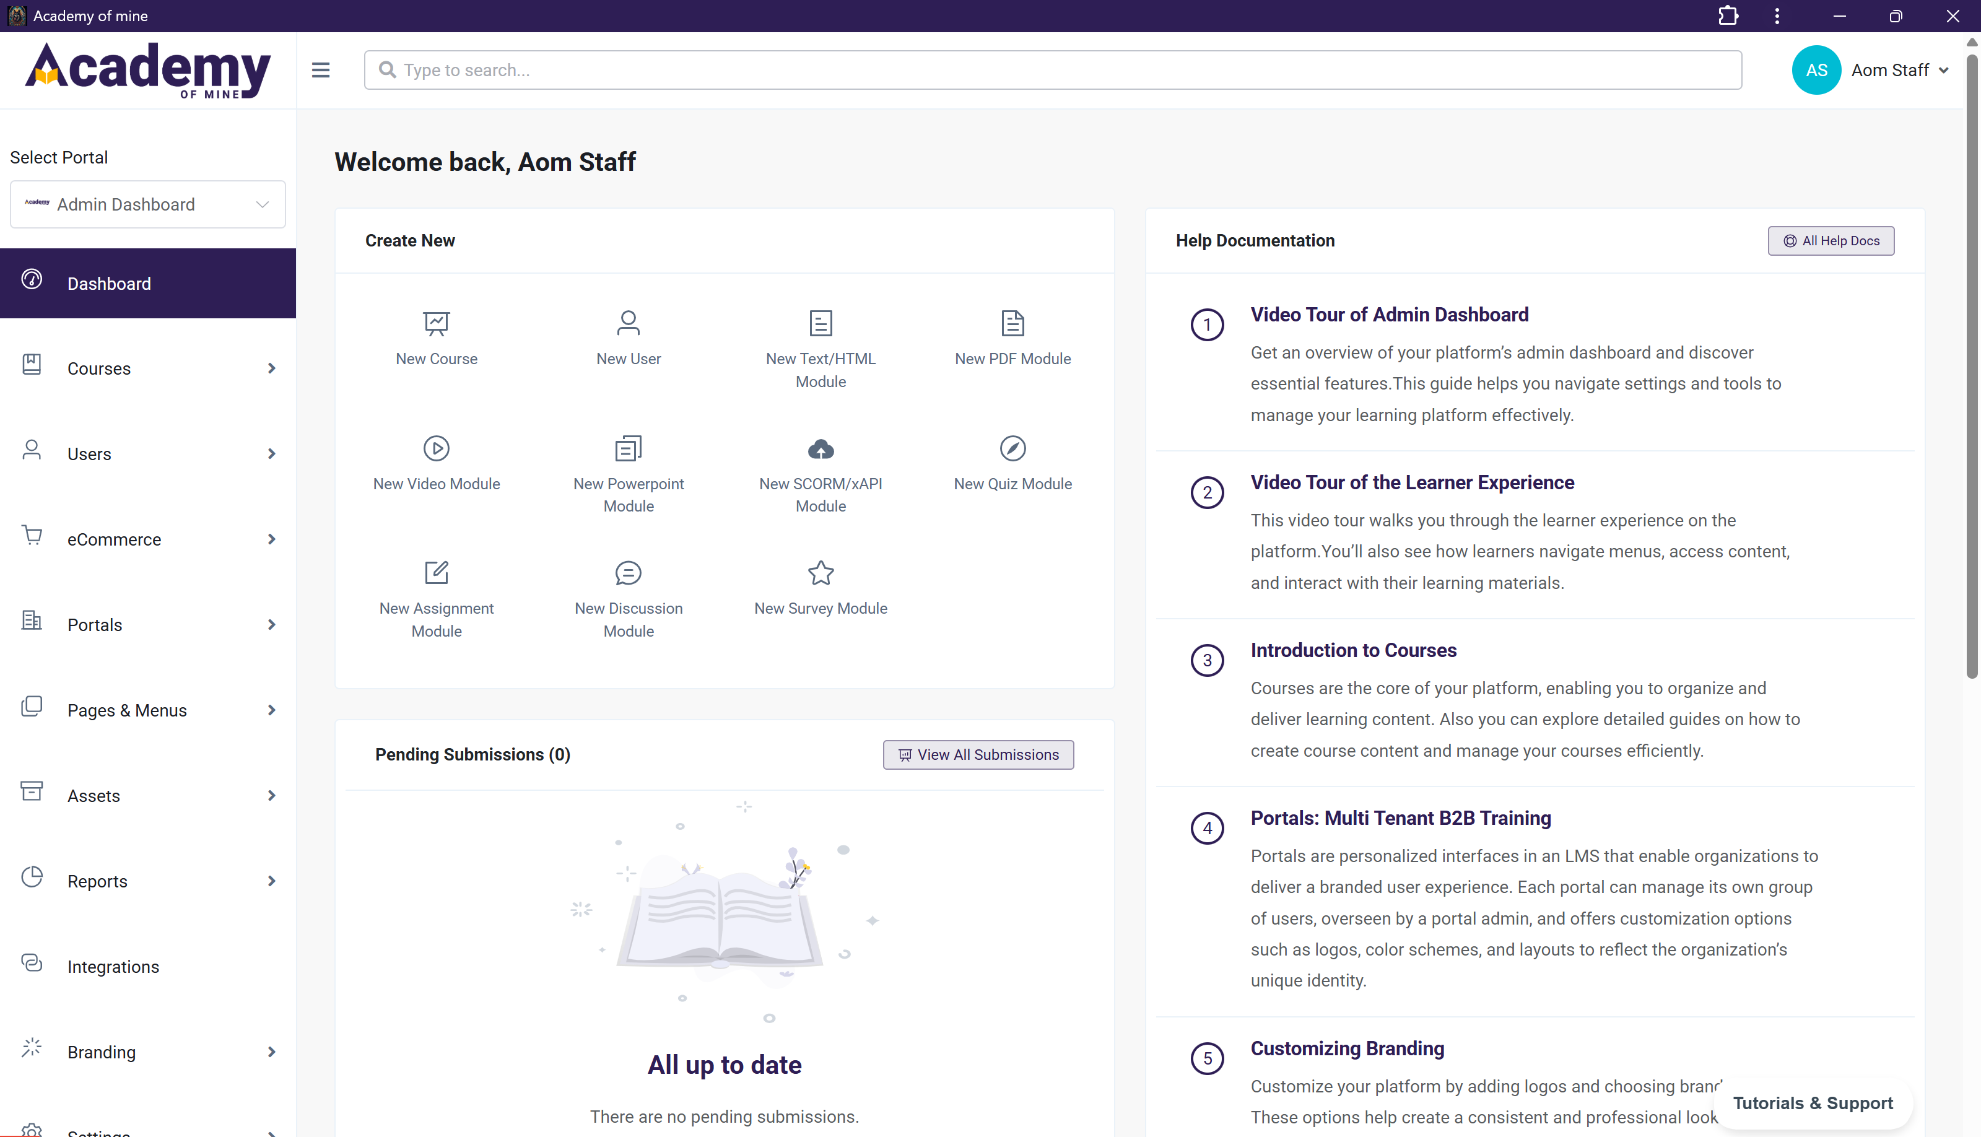
Task: Click the New Discussion Module chat icon
Action: click(628, 572)
